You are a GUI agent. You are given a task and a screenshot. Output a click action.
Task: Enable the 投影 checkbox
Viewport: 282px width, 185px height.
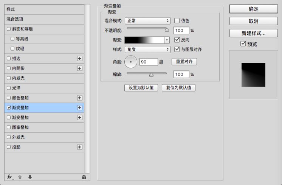9,147
